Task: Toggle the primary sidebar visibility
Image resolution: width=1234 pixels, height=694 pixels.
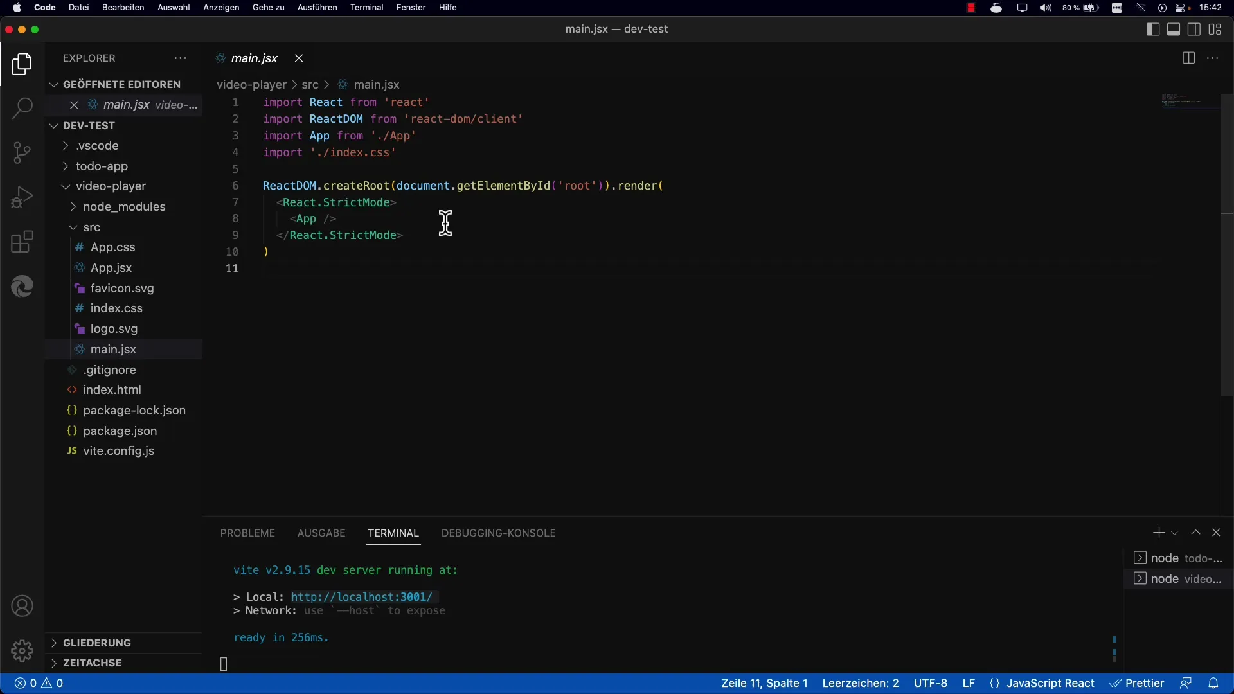Action: (x=1153, y=30)
